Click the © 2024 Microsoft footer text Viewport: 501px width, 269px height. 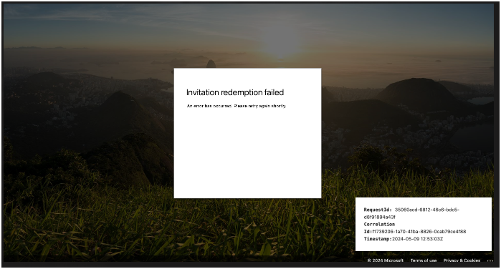(386, 260)
